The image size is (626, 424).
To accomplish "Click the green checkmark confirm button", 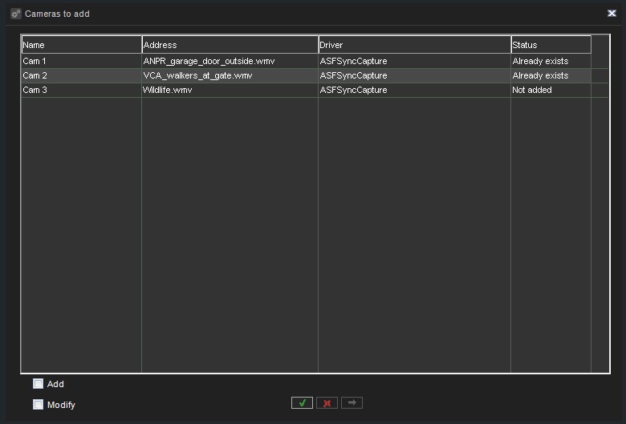I will pyautogui.click(x=302, y=403).
